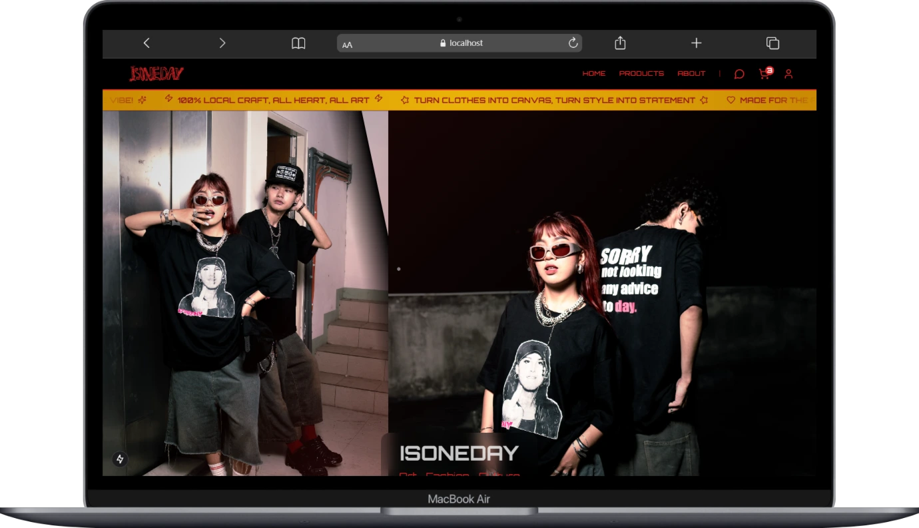
Task: Click the heart icon in the yellow banner
Action: pyautogui.click(x=730, y=100)
